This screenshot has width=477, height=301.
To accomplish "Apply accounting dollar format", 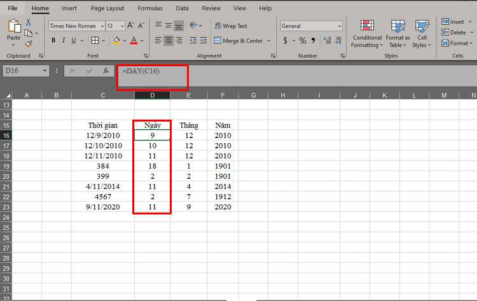I will click(x=286, y=40).
